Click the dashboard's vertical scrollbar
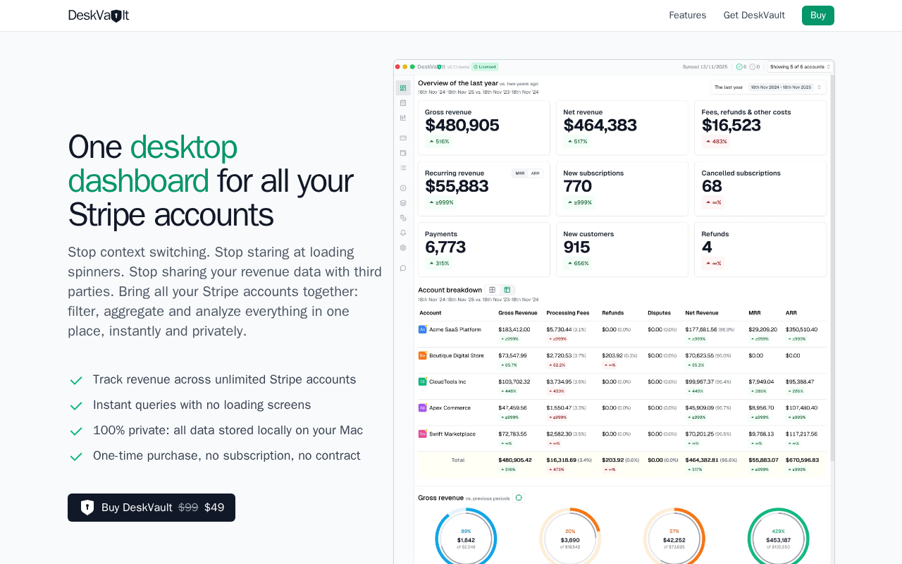 [832, 268]
